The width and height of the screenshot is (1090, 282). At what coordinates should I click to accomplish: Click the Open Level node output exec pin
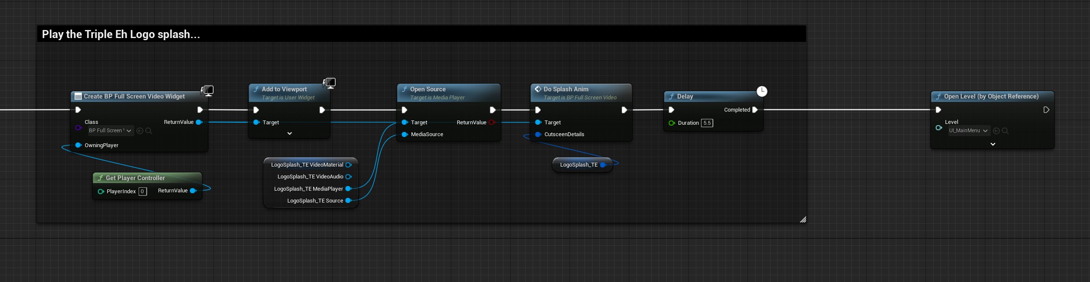[1046, 110]
